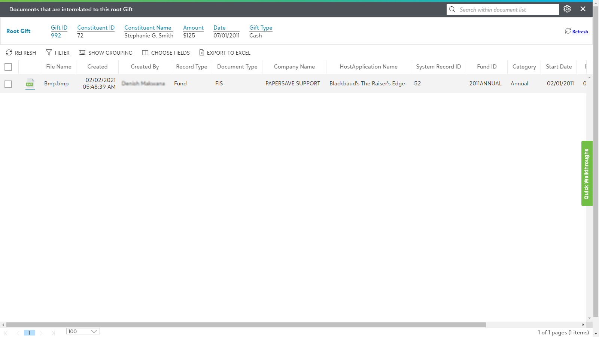Sort by Document Type column header
This screenshot has width=599, height=337.
[237, 67]
